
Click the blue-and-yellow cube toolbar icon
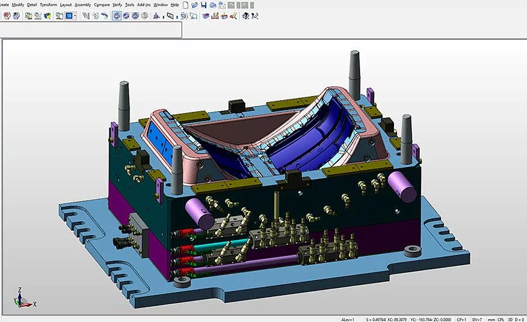coord(47,16)
